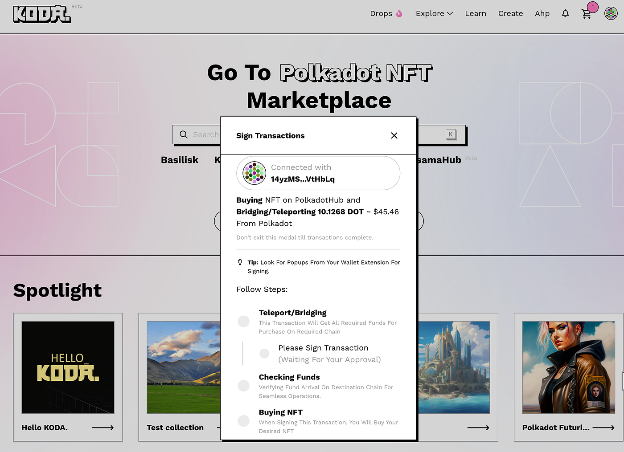Open the Create menu item
The height and width of the screenshot is (452, 624).
510,13
